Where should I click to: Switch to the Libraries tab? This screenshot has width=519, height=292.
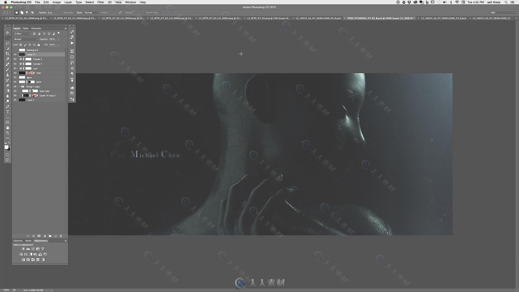click(18, 241)
